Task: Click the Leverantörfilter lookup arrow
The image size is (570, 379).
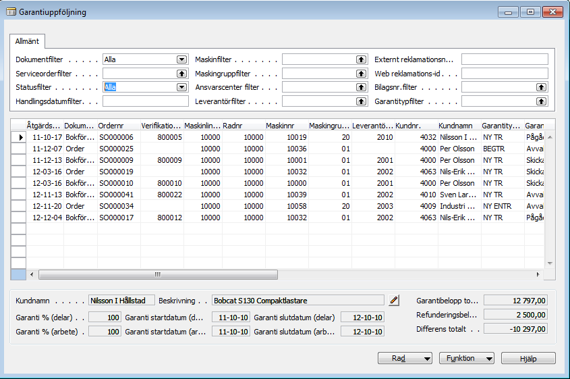Action: point(361,101)
